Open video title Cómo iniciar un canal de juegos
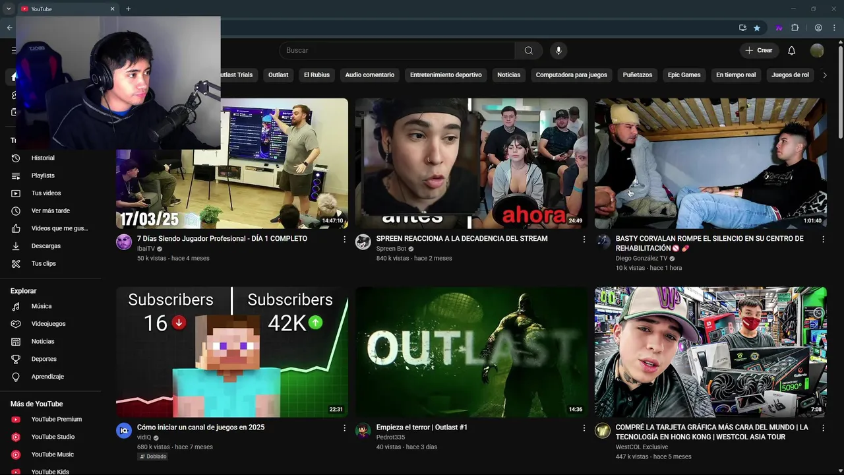The height and width of the screenshot is (475, 844). pos(200,427)
